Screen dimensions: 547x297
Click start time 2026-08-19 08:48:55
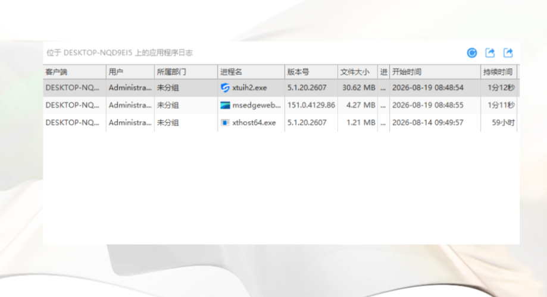pos(428,105)
